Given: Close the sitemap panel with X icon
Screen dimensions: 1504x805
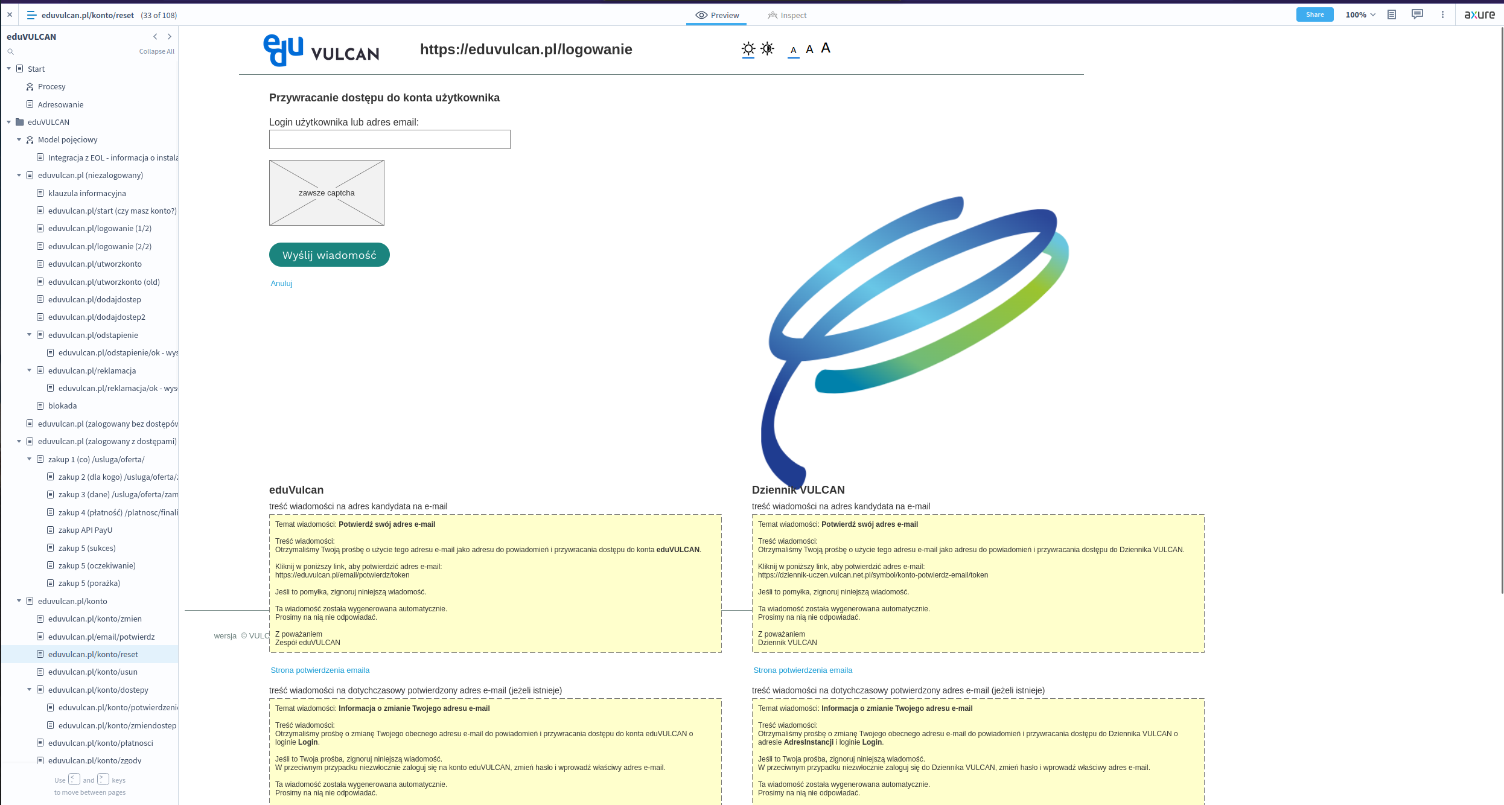Looking at the screenshot, I should click(x=10, y=15).
